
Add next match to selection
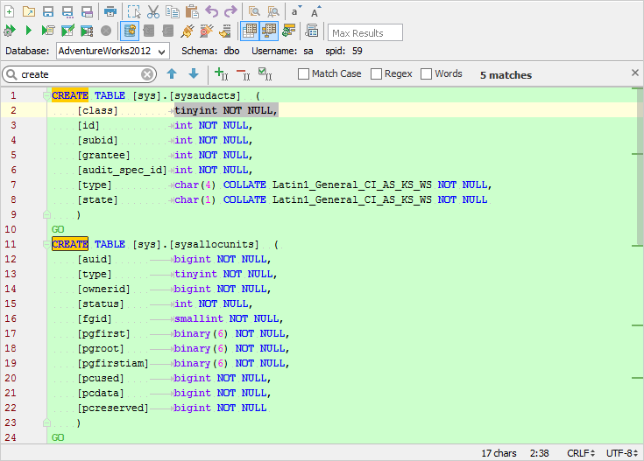tap(221, 73)
